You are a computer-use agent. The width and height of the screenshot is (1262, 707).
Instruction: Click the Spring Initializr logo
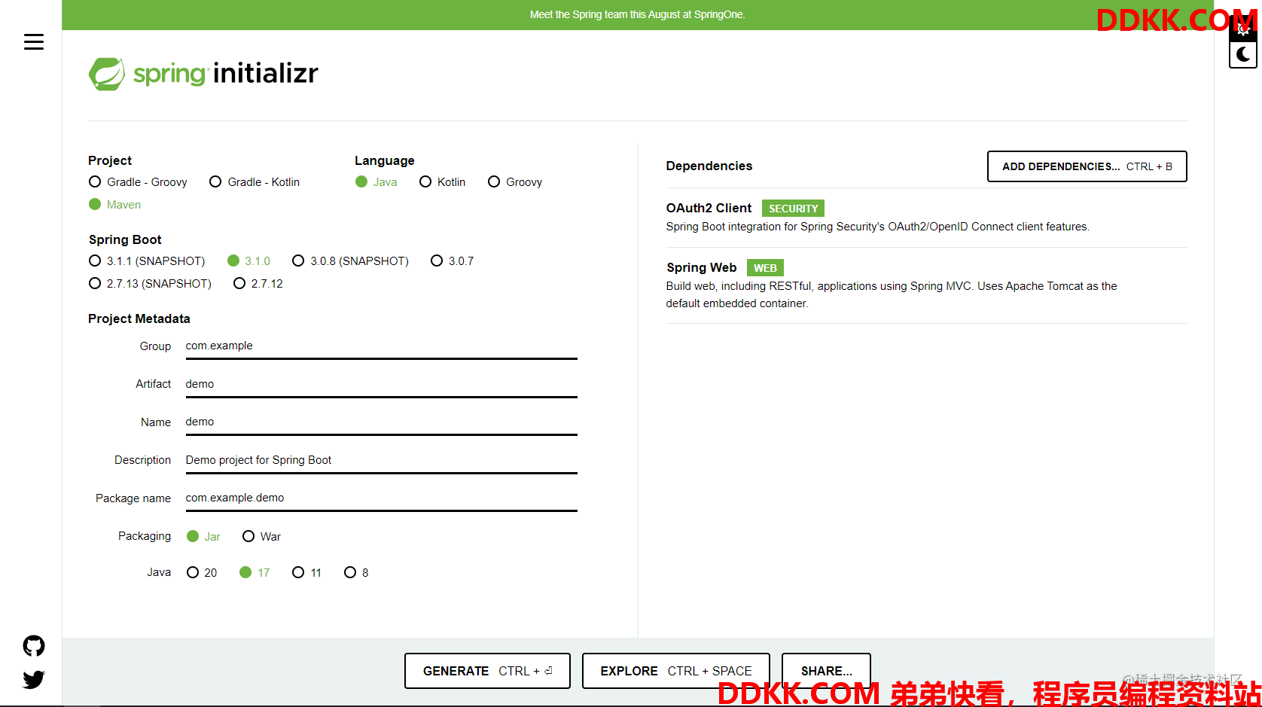pyautogui.click(x=203, y=74)
